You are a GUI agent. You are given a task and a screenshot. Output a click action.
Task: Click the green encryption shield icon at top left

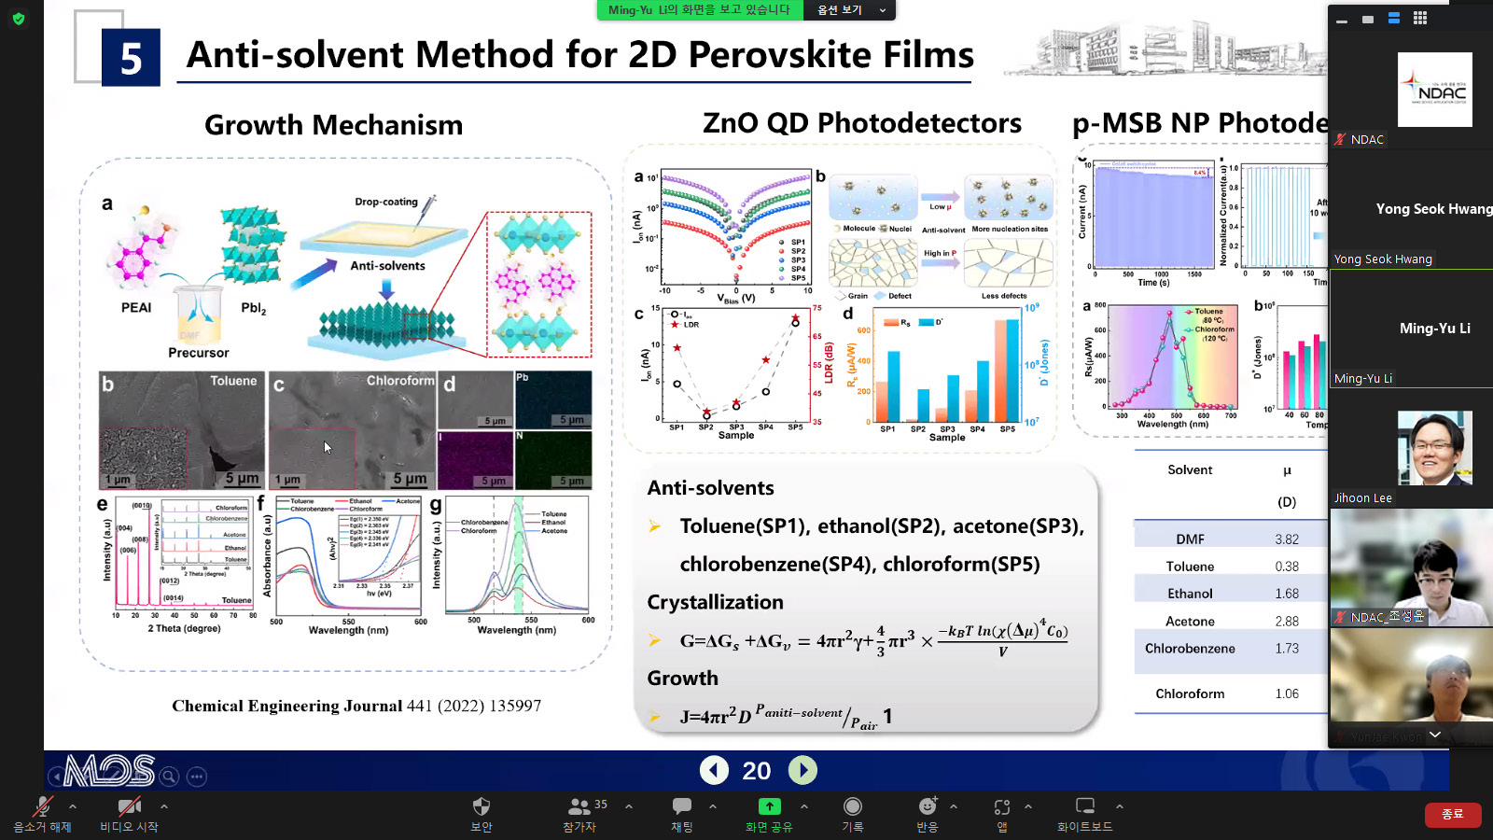coord(19,19)
